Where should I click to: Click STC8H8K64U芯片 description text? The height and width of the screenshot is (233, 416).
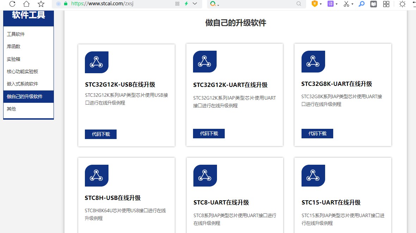[x=125, y=214]
